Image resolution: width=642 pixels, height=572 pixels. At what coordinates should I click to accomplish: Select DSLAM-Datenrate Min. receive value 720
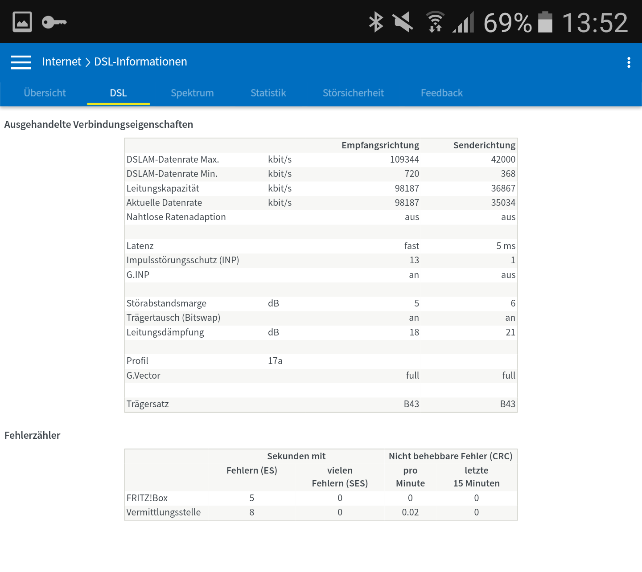pyautogui.click(x=412, y=174)
